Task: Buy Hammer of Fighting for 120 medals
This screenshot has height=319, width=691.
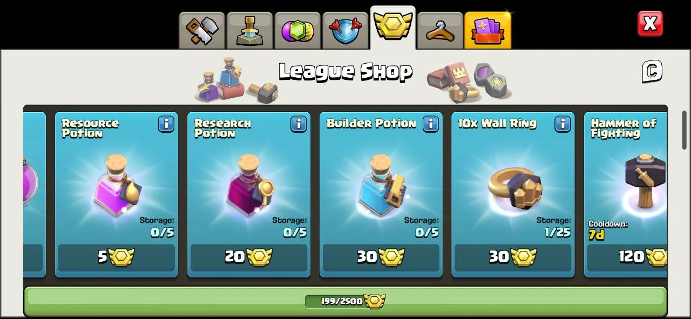Action: (x=627, y=257)
